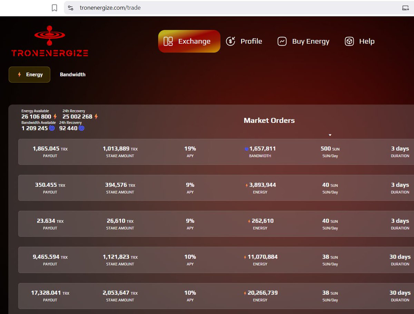The width and height of the screenshot is (414, 314).
Task: Click the 20,266,739 energy amount
Action: point(263,293)
